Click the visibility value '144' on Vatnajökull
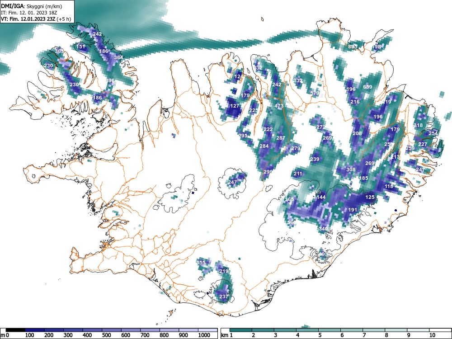 (x=321, y=197)
